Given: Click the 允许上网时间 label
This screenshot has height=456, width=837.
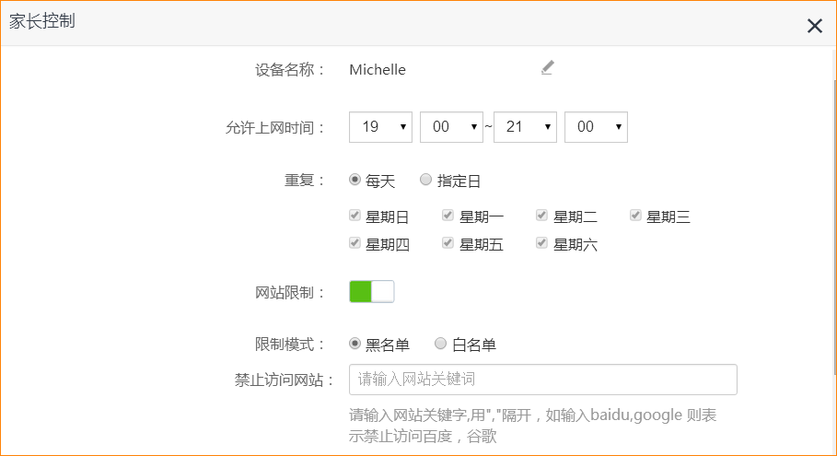Looking at the screenshot, I should 274,128.
